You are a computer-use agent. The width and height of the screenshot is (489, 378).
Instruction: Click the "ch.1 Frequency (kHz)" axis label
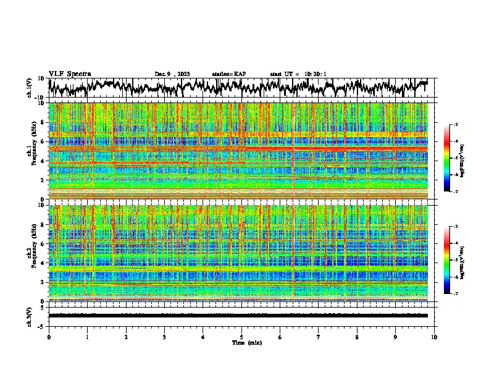coord(31,143)
